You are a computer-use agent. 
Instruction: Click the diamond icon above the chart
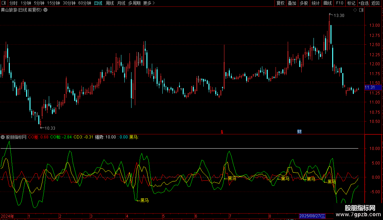click(x=355, y=10)
